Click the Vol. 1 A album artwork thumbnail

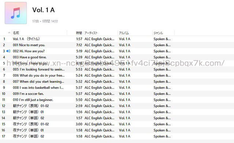tap(16, 13)
